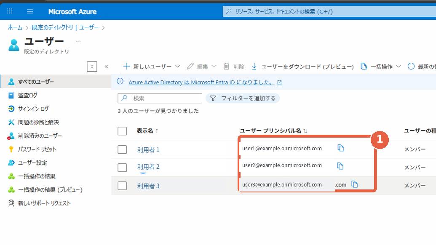Select すべてのユーザー in sidebar
This screenshot has height=245, width=436.
point(56,82)
